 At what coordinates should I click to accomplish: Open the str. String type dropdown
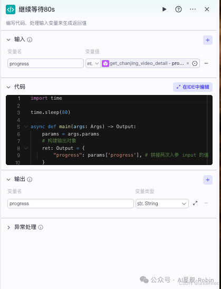162,204
